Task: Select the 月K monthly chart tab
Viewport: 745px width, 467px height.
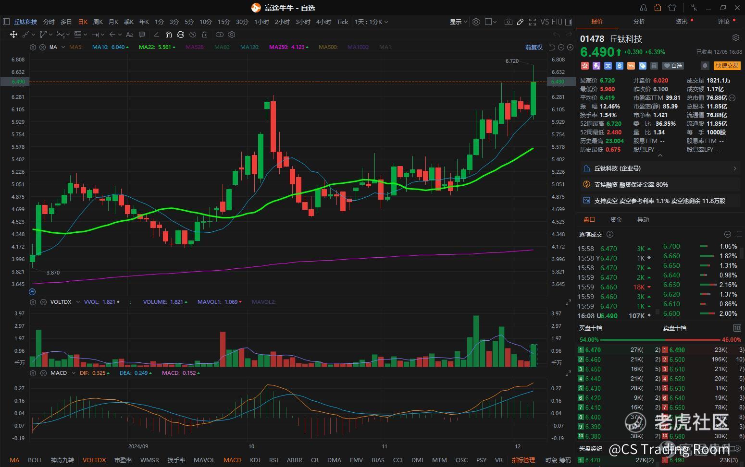Action: click(113, 22)
